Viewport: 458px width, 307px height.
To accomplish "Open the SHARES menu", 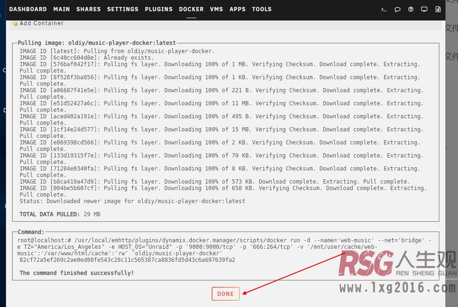I will [x=89, y=9].
